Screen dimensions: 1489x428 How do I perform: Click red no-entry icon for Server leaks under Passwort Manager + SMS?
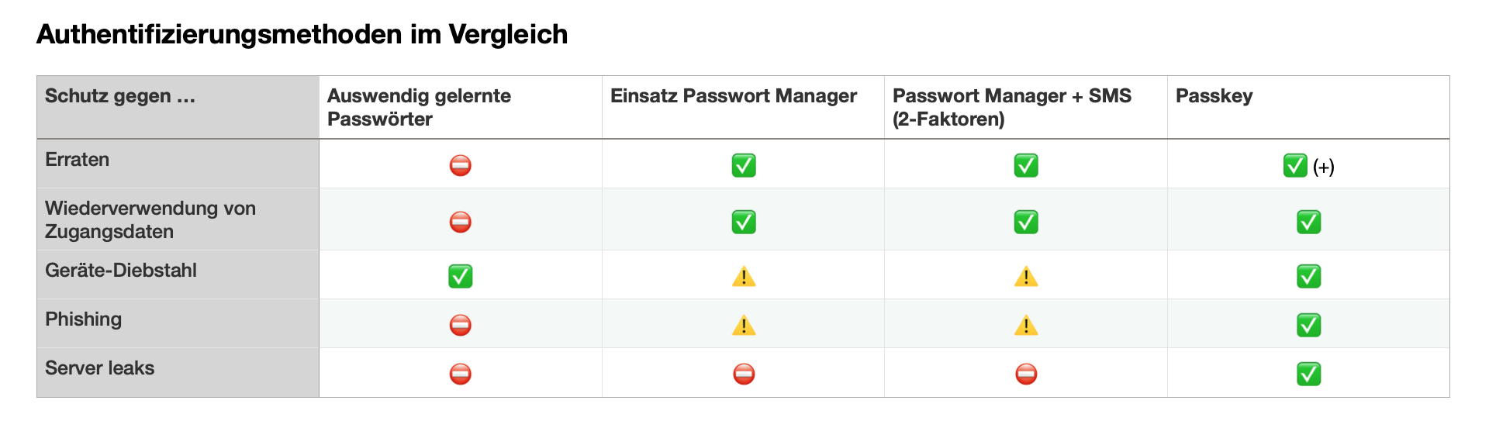coord(1026,374)
